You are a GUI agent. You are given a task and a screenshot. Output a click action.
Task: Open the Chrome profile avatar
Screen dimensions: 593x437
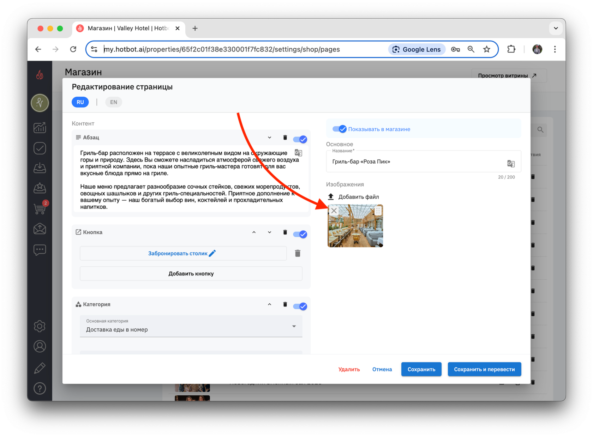click(537, 49)
